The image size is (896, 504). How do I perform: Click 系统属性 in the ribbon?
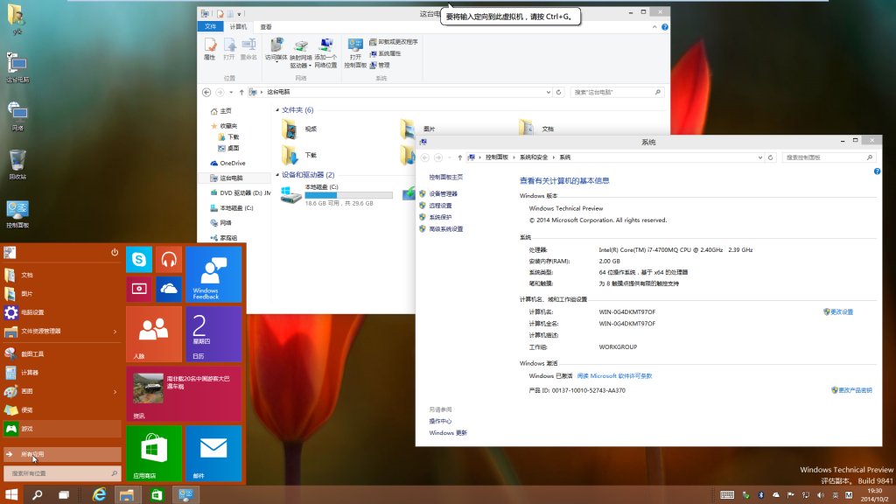click(x=385, y=53)
